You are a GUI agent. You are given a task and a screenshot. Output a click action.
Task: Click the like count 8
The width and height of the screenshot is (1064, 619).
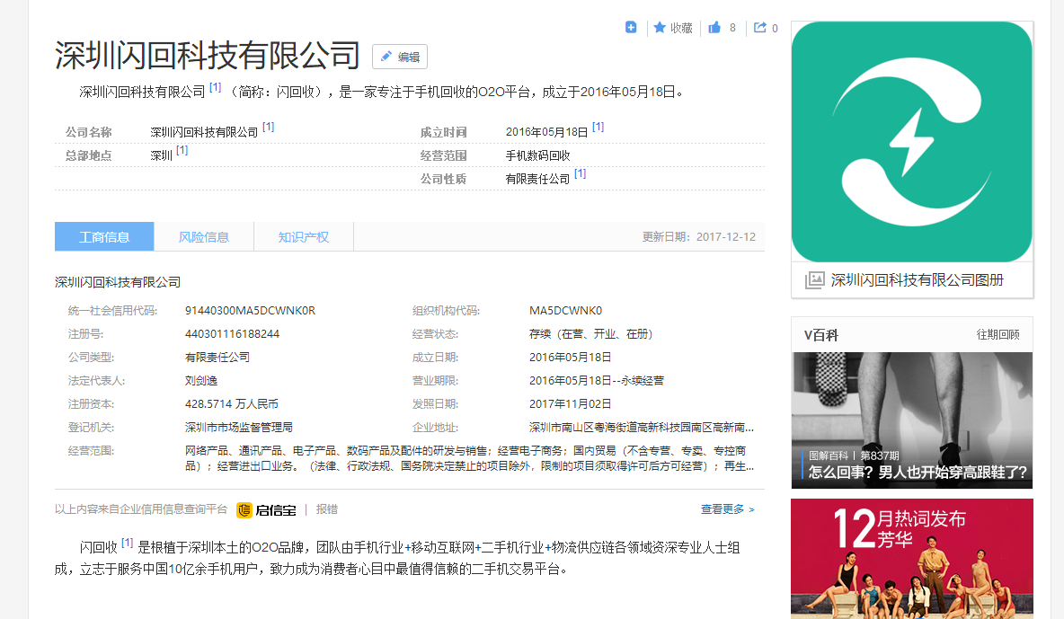click(733, 28)
